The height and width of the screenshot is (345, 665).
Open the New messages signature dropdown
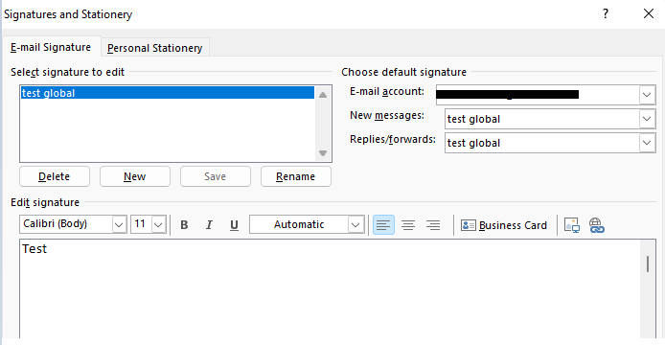coord(647,119)
